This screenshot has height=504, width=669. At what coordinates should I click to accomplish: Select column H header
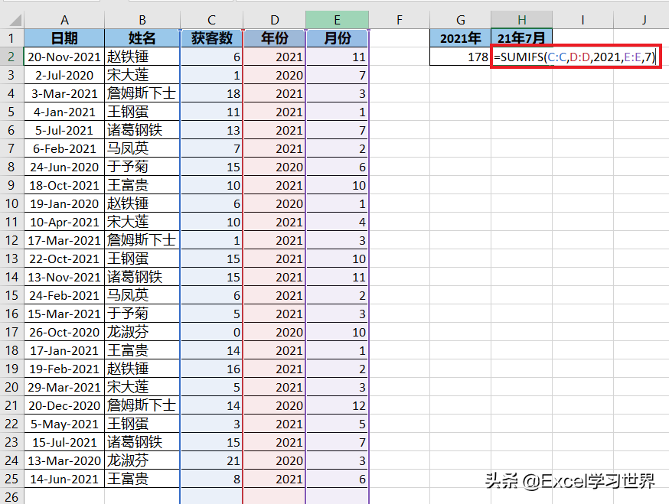pos(521,20)
